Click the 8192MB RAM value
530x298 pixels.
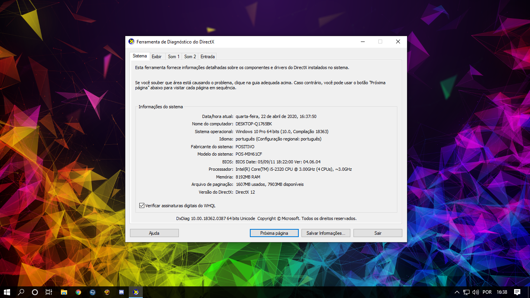248,177
